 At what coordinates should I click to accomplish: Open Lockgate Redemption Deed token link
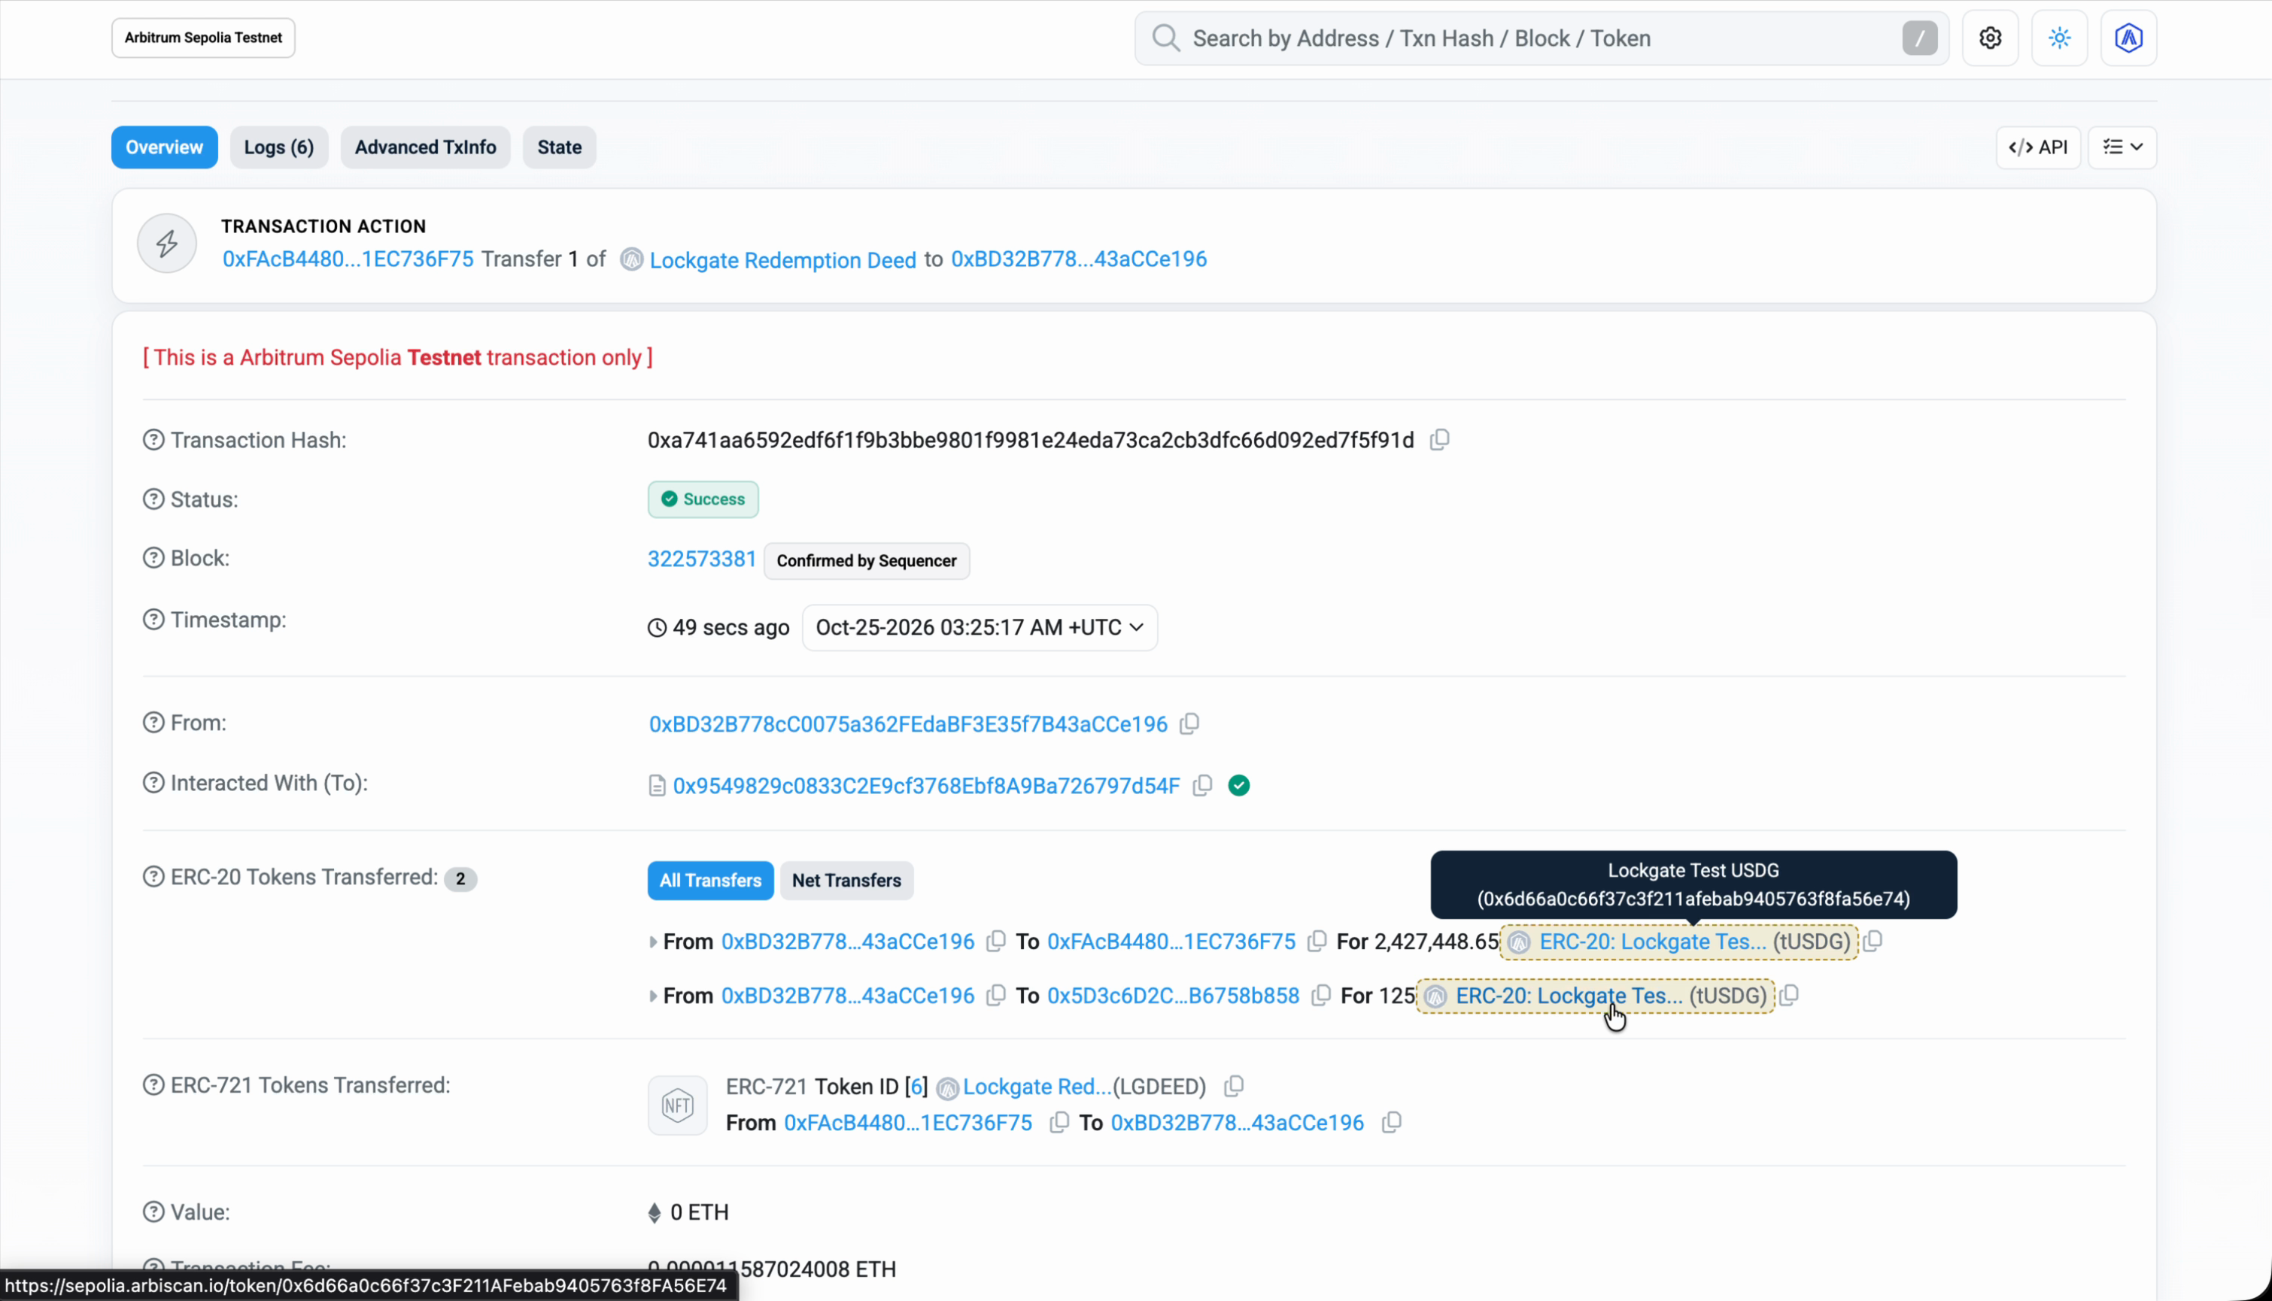783,260
